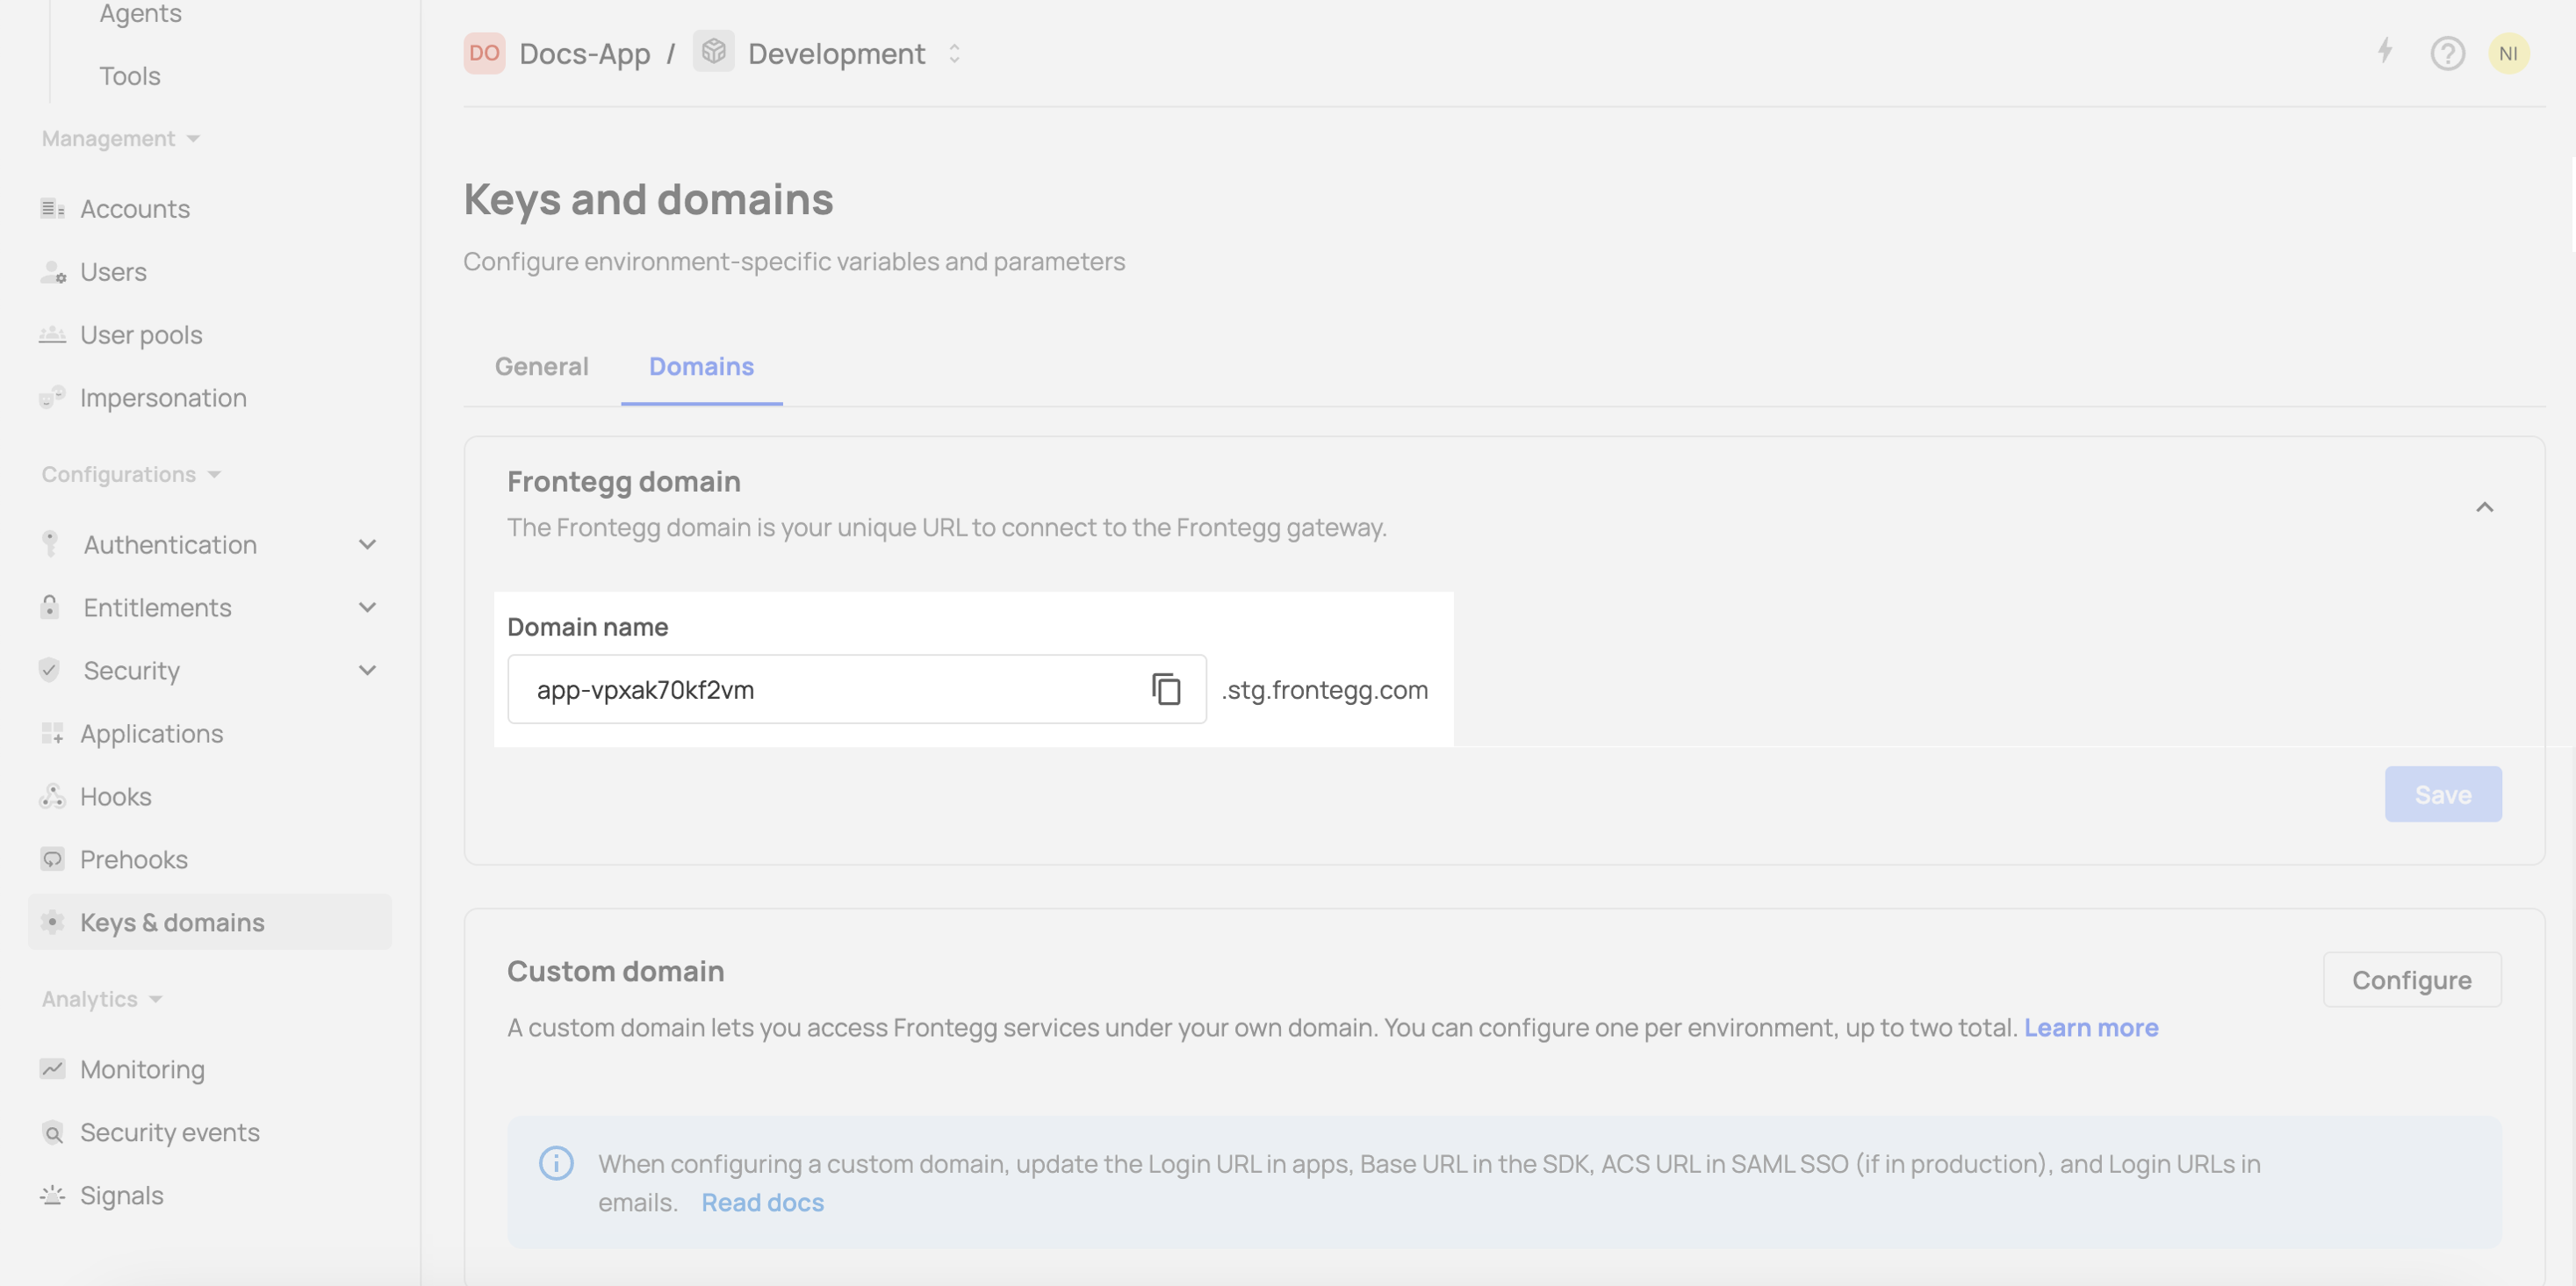Viewport: 2576px width, 1286px height.
Task: Expand the Security submenu
Action: (367, 670)
